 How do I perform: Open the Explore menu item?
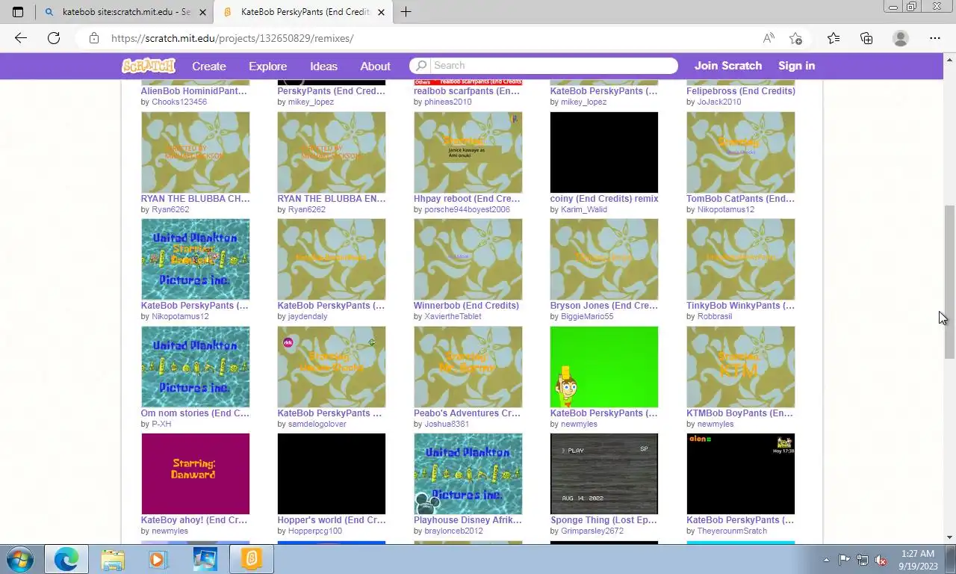267,66
